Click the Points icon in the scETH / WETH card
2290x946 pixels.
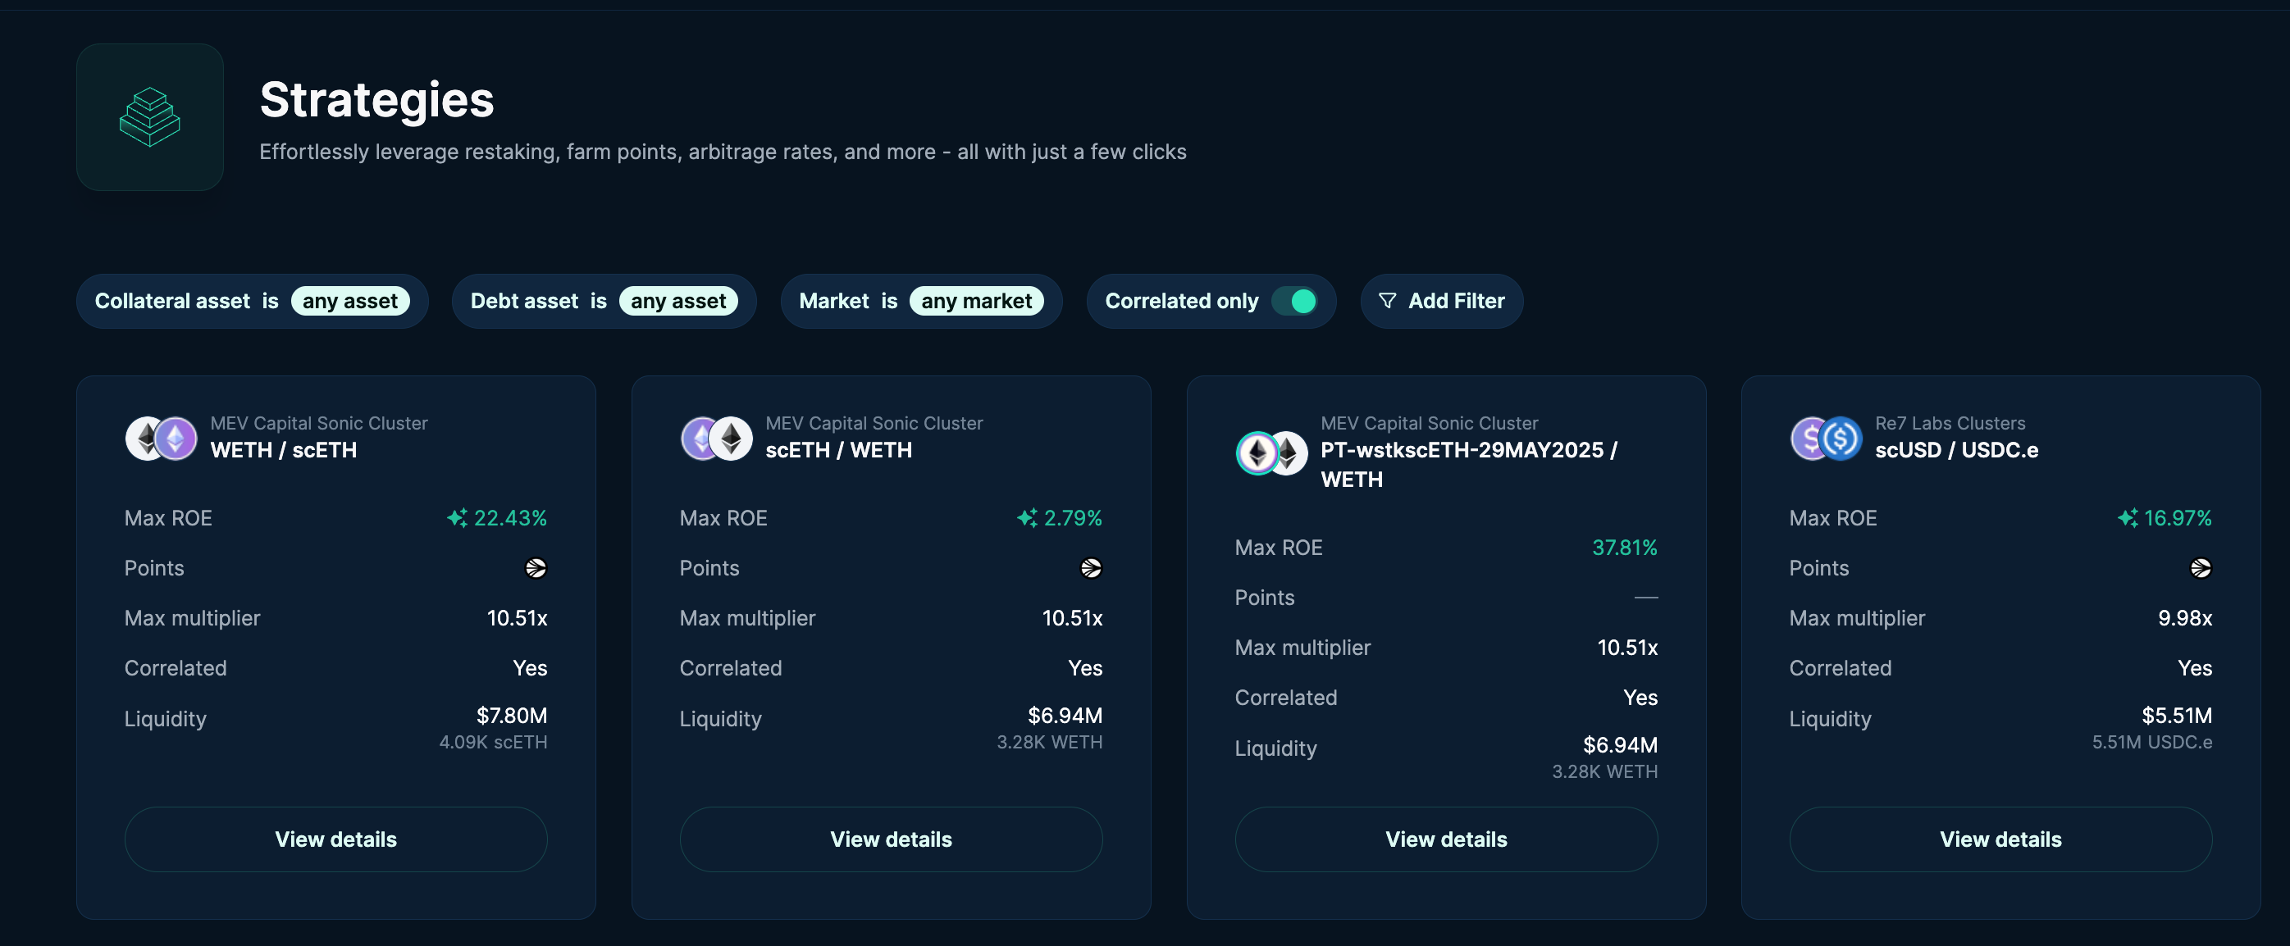(1091, 568)
